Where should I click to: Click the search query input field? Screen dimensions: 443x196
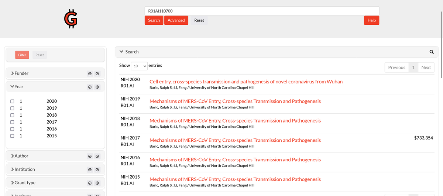tap(261, 11)
